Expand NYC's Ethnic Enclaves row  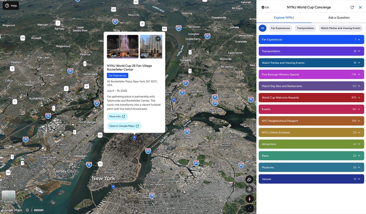[x=311, y=133]
